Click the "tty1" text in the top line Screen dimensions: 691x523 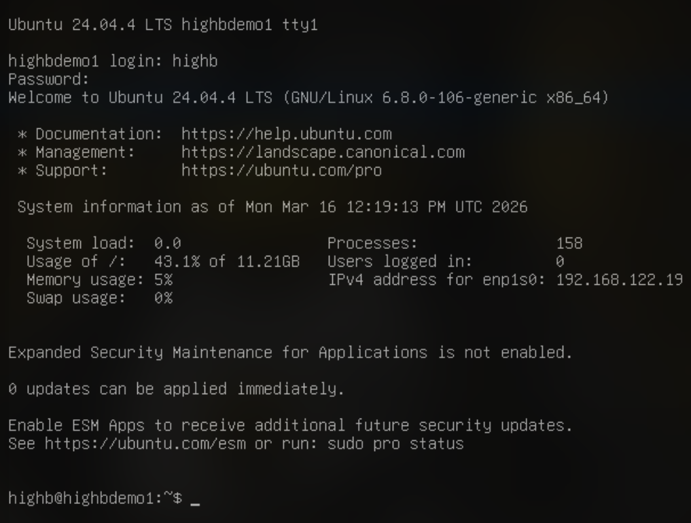(x=295, y=24)
